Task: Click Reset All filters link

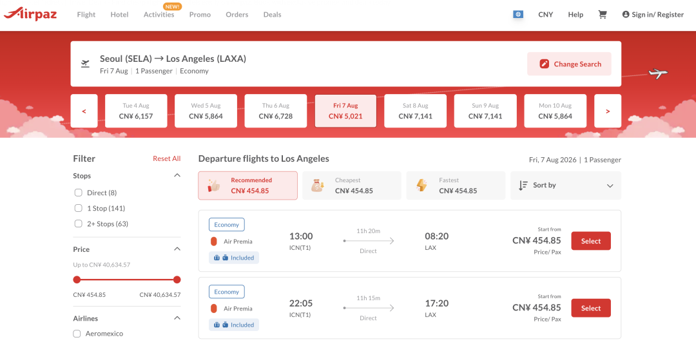Action: click(167, 159)
